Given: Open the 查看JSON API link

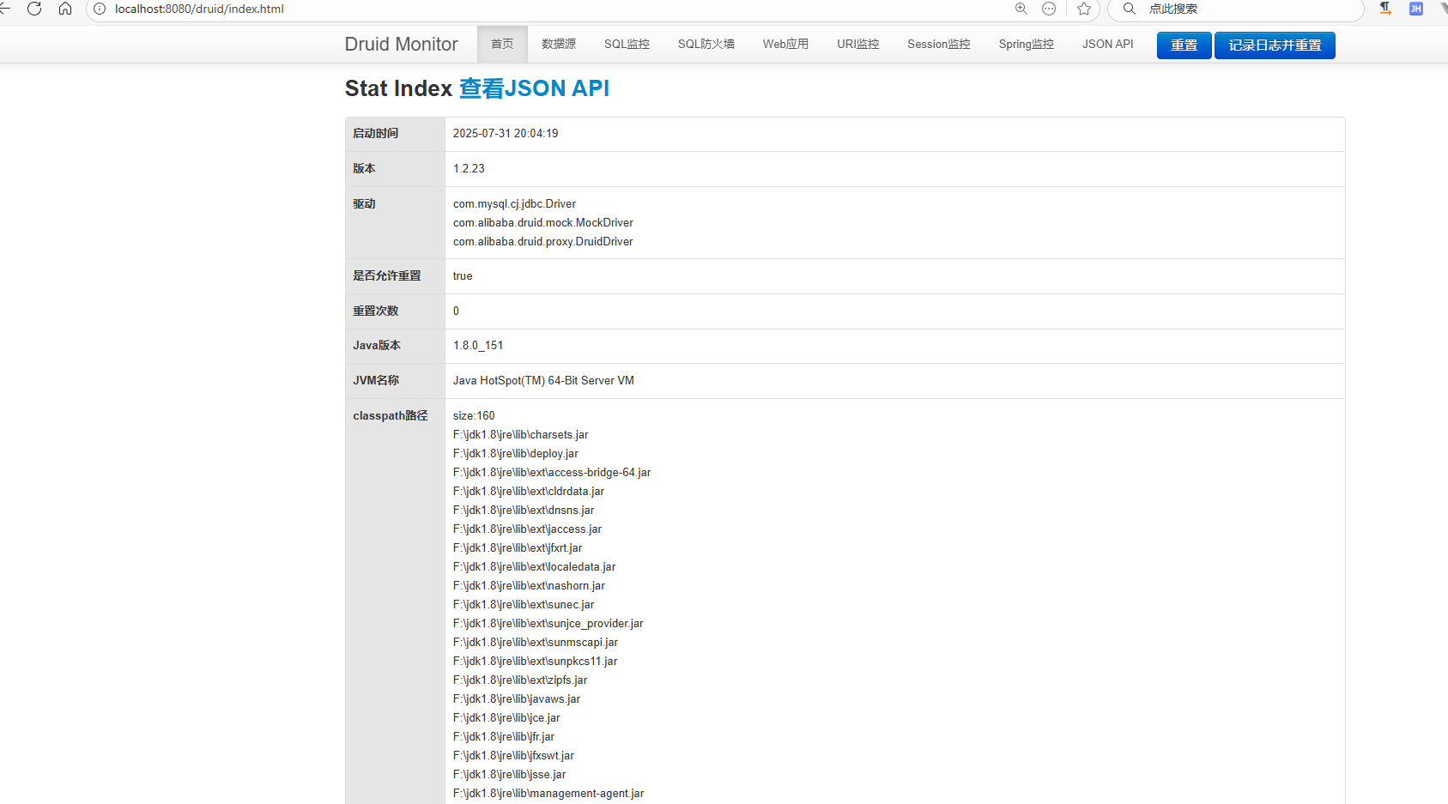Looking at the screenshot, I should 534,88.
